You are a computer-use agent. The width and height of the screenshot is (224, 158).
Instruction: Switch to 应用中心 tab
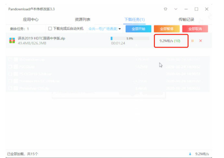point(31,19)
